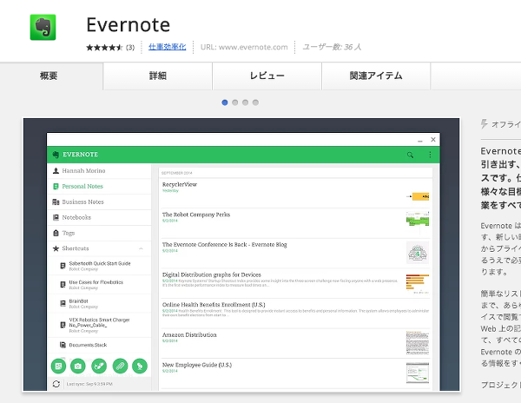Click the URL www.evernote.com text

(244, 47)
